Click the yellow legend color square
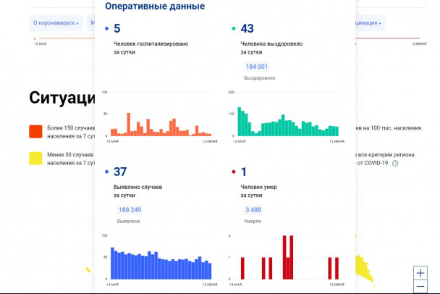 (x=35, y=159)
